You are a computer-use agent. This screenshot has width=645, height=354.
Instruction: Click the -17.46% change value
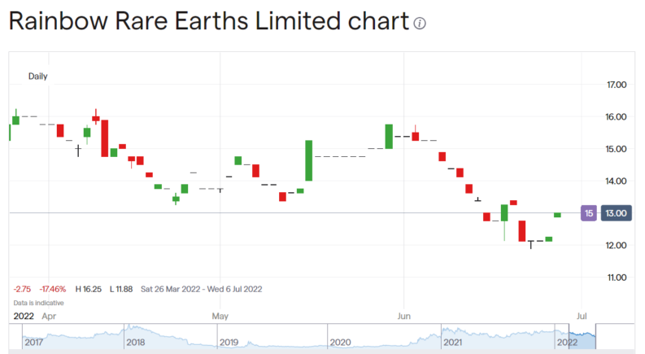(x=55, y=289)
